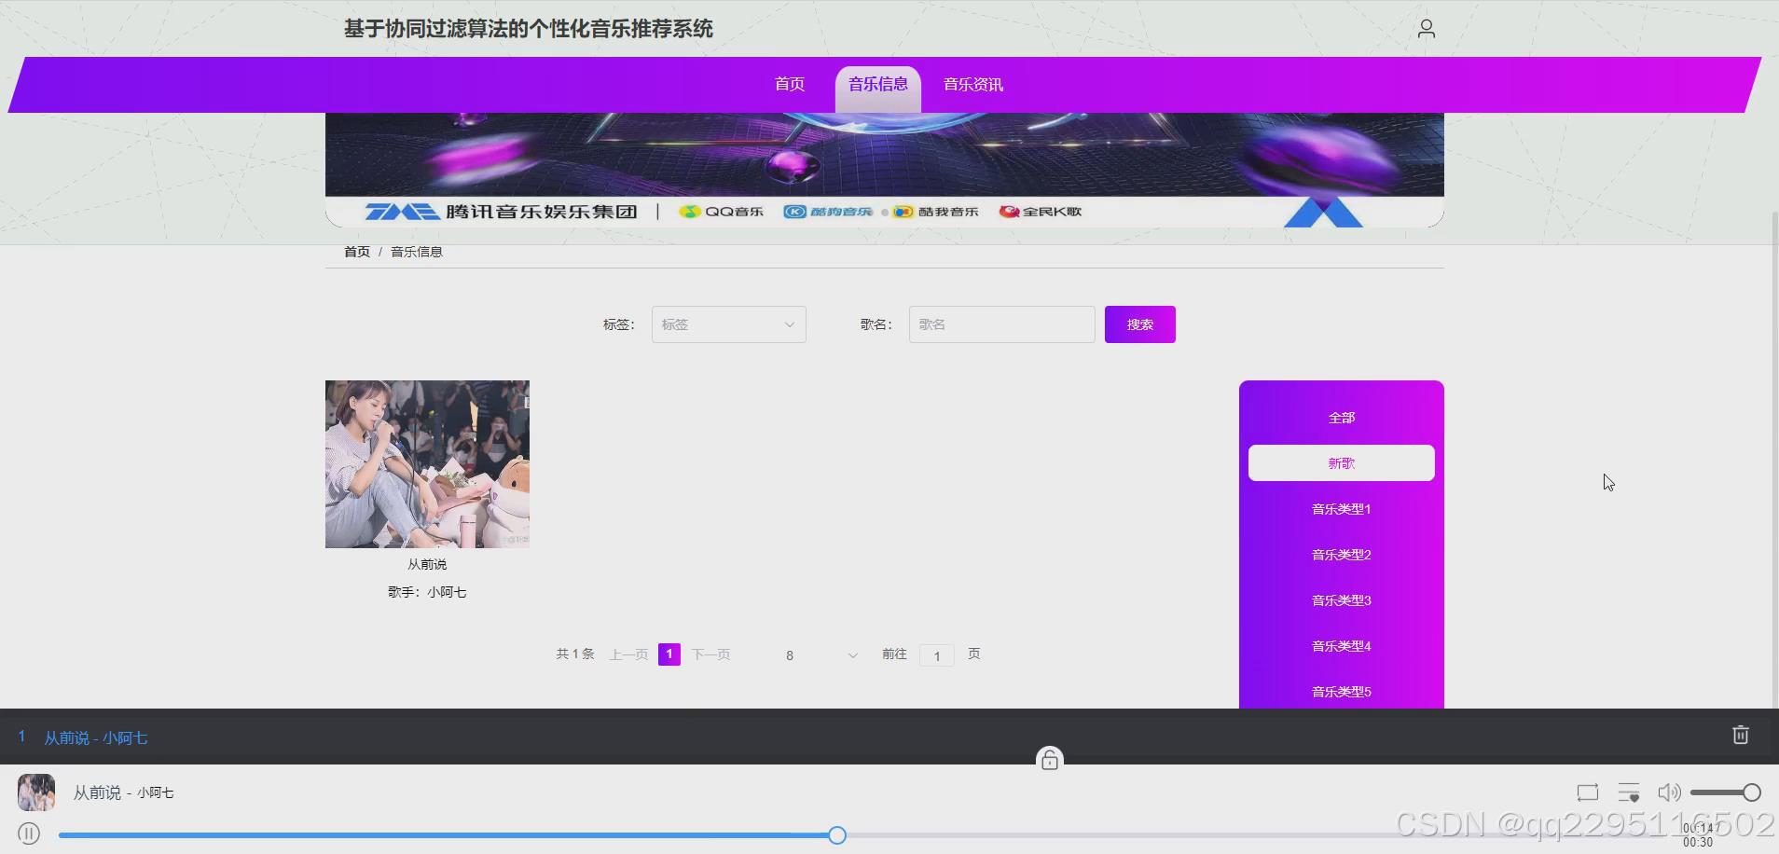Go to 首页 navigation tab
This screenshot has height=854, width=1779.
click(x=790, y=85)
